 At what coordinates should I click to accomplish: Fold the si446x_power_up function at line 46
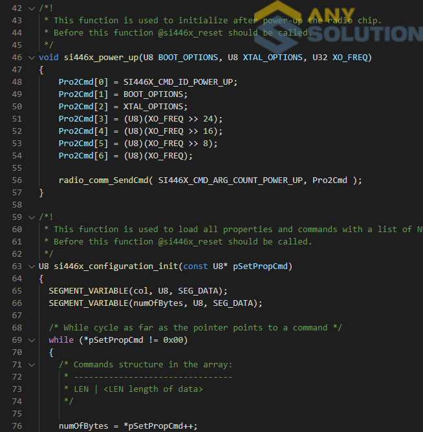pos(31,57)
